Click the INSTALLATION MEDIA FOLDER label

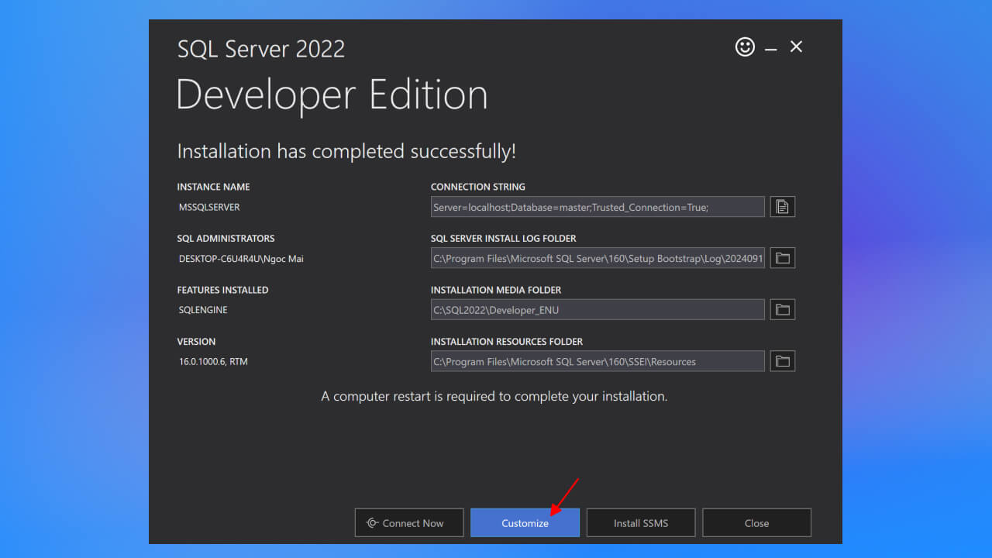tap(496, 290)
